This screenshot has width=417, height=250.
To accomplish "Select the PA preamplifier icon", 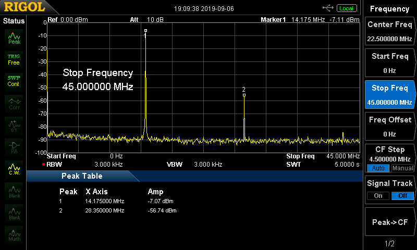I will [x=14, y=147].
